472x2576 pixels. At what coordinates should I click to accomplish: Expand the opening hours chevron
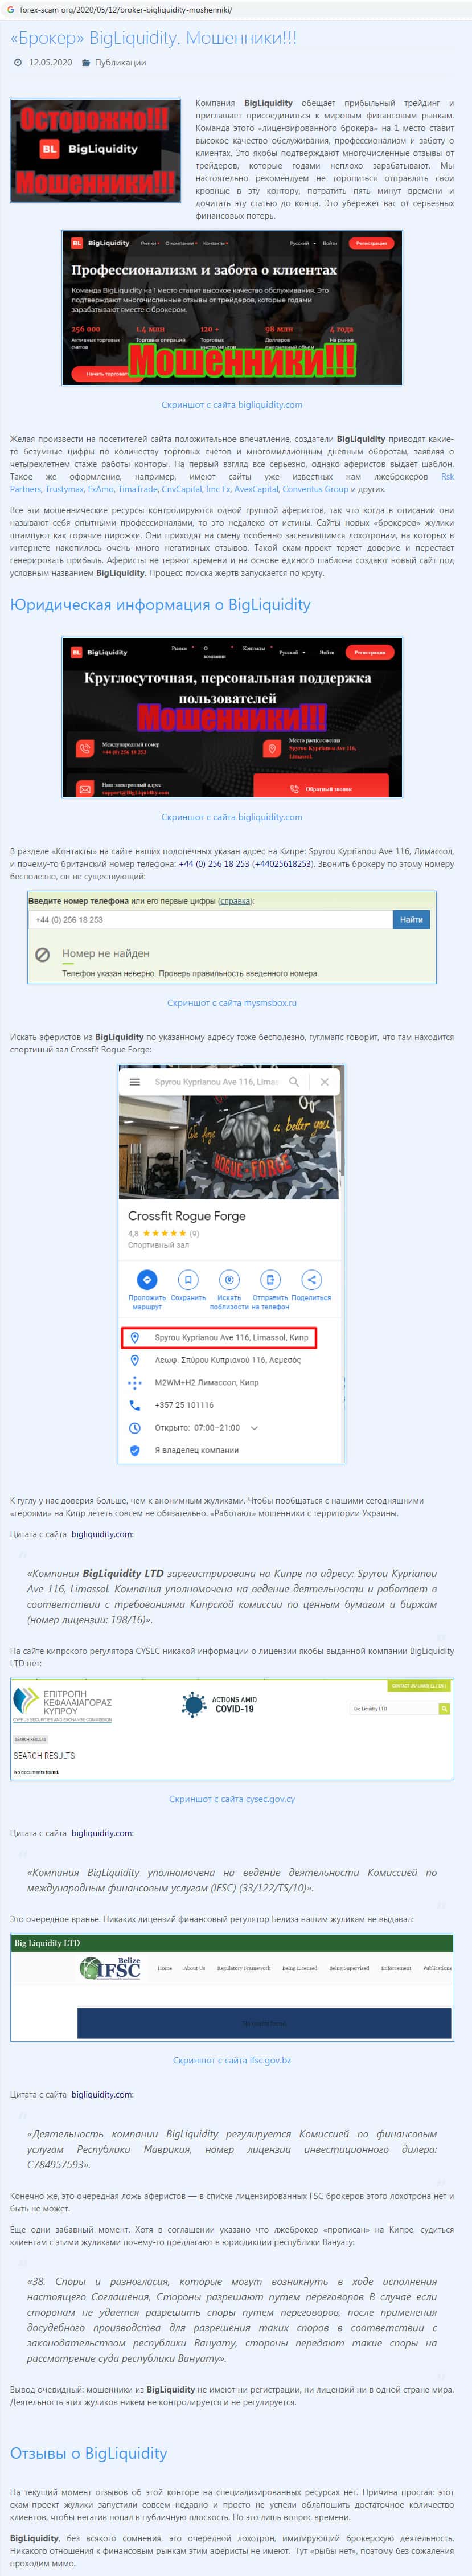tap(254, 1428)
